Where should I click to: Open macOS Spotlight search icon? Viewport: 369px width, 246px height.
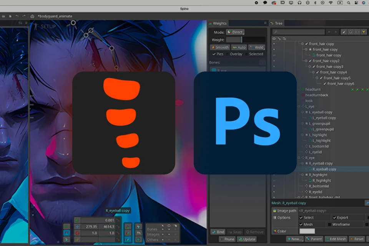(x=349, y=3)
